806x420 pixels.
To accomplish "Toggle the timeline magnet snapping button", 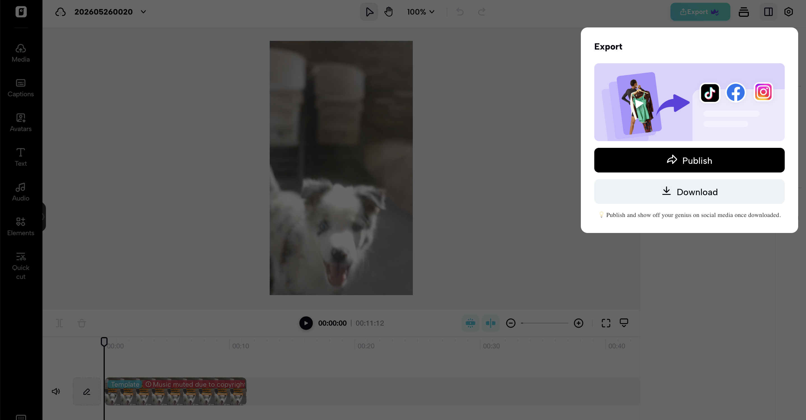I will pos(470,323).
